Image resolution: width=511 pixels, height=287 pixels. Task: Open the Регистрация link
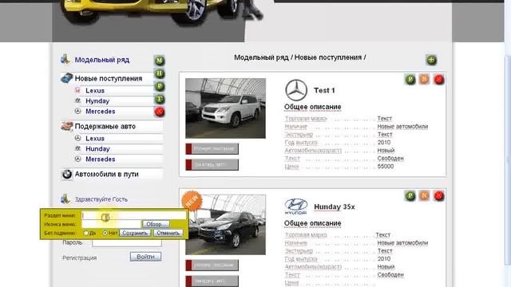point(80,258)
